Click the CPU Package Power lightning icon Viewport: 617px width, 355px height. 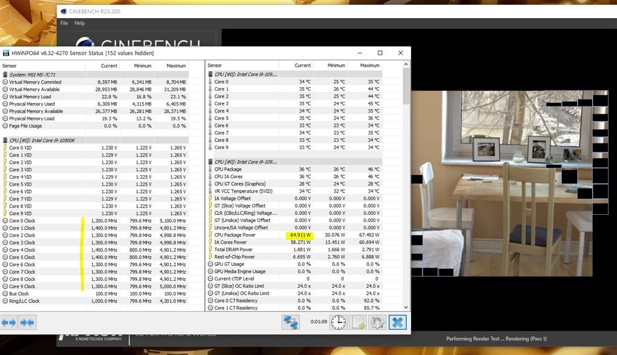click(210, 235)
